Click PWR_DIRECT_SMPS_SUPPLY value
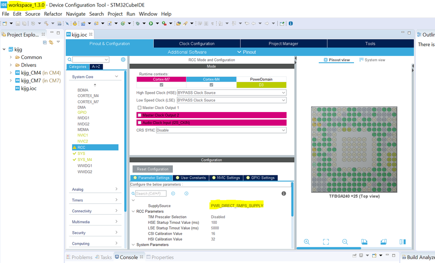The height and width of the screenshot is (263, 435). coord(237,206)
